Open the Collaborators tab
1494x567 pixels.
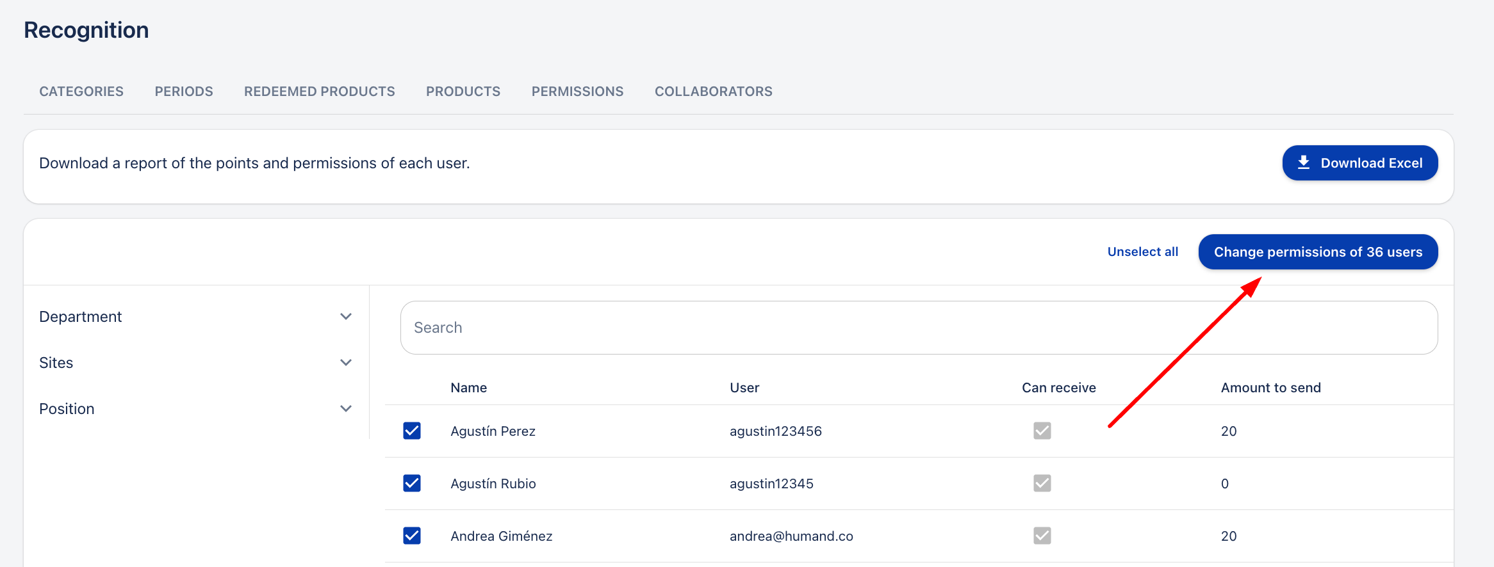tap(713, 92)
